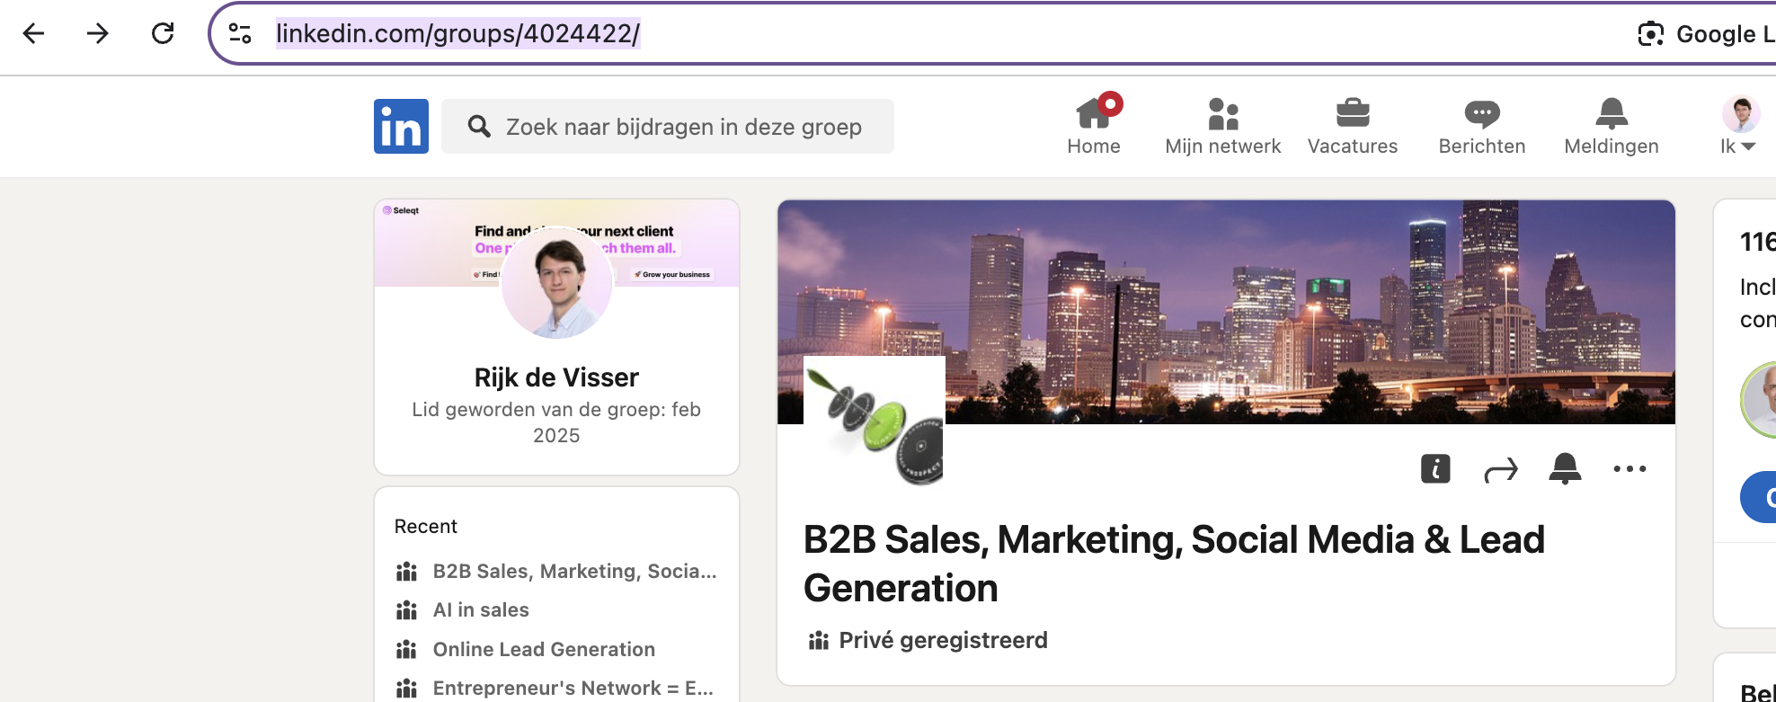
Task: Open Mijn netwerk in the navigation
Action: point(1222,126)
